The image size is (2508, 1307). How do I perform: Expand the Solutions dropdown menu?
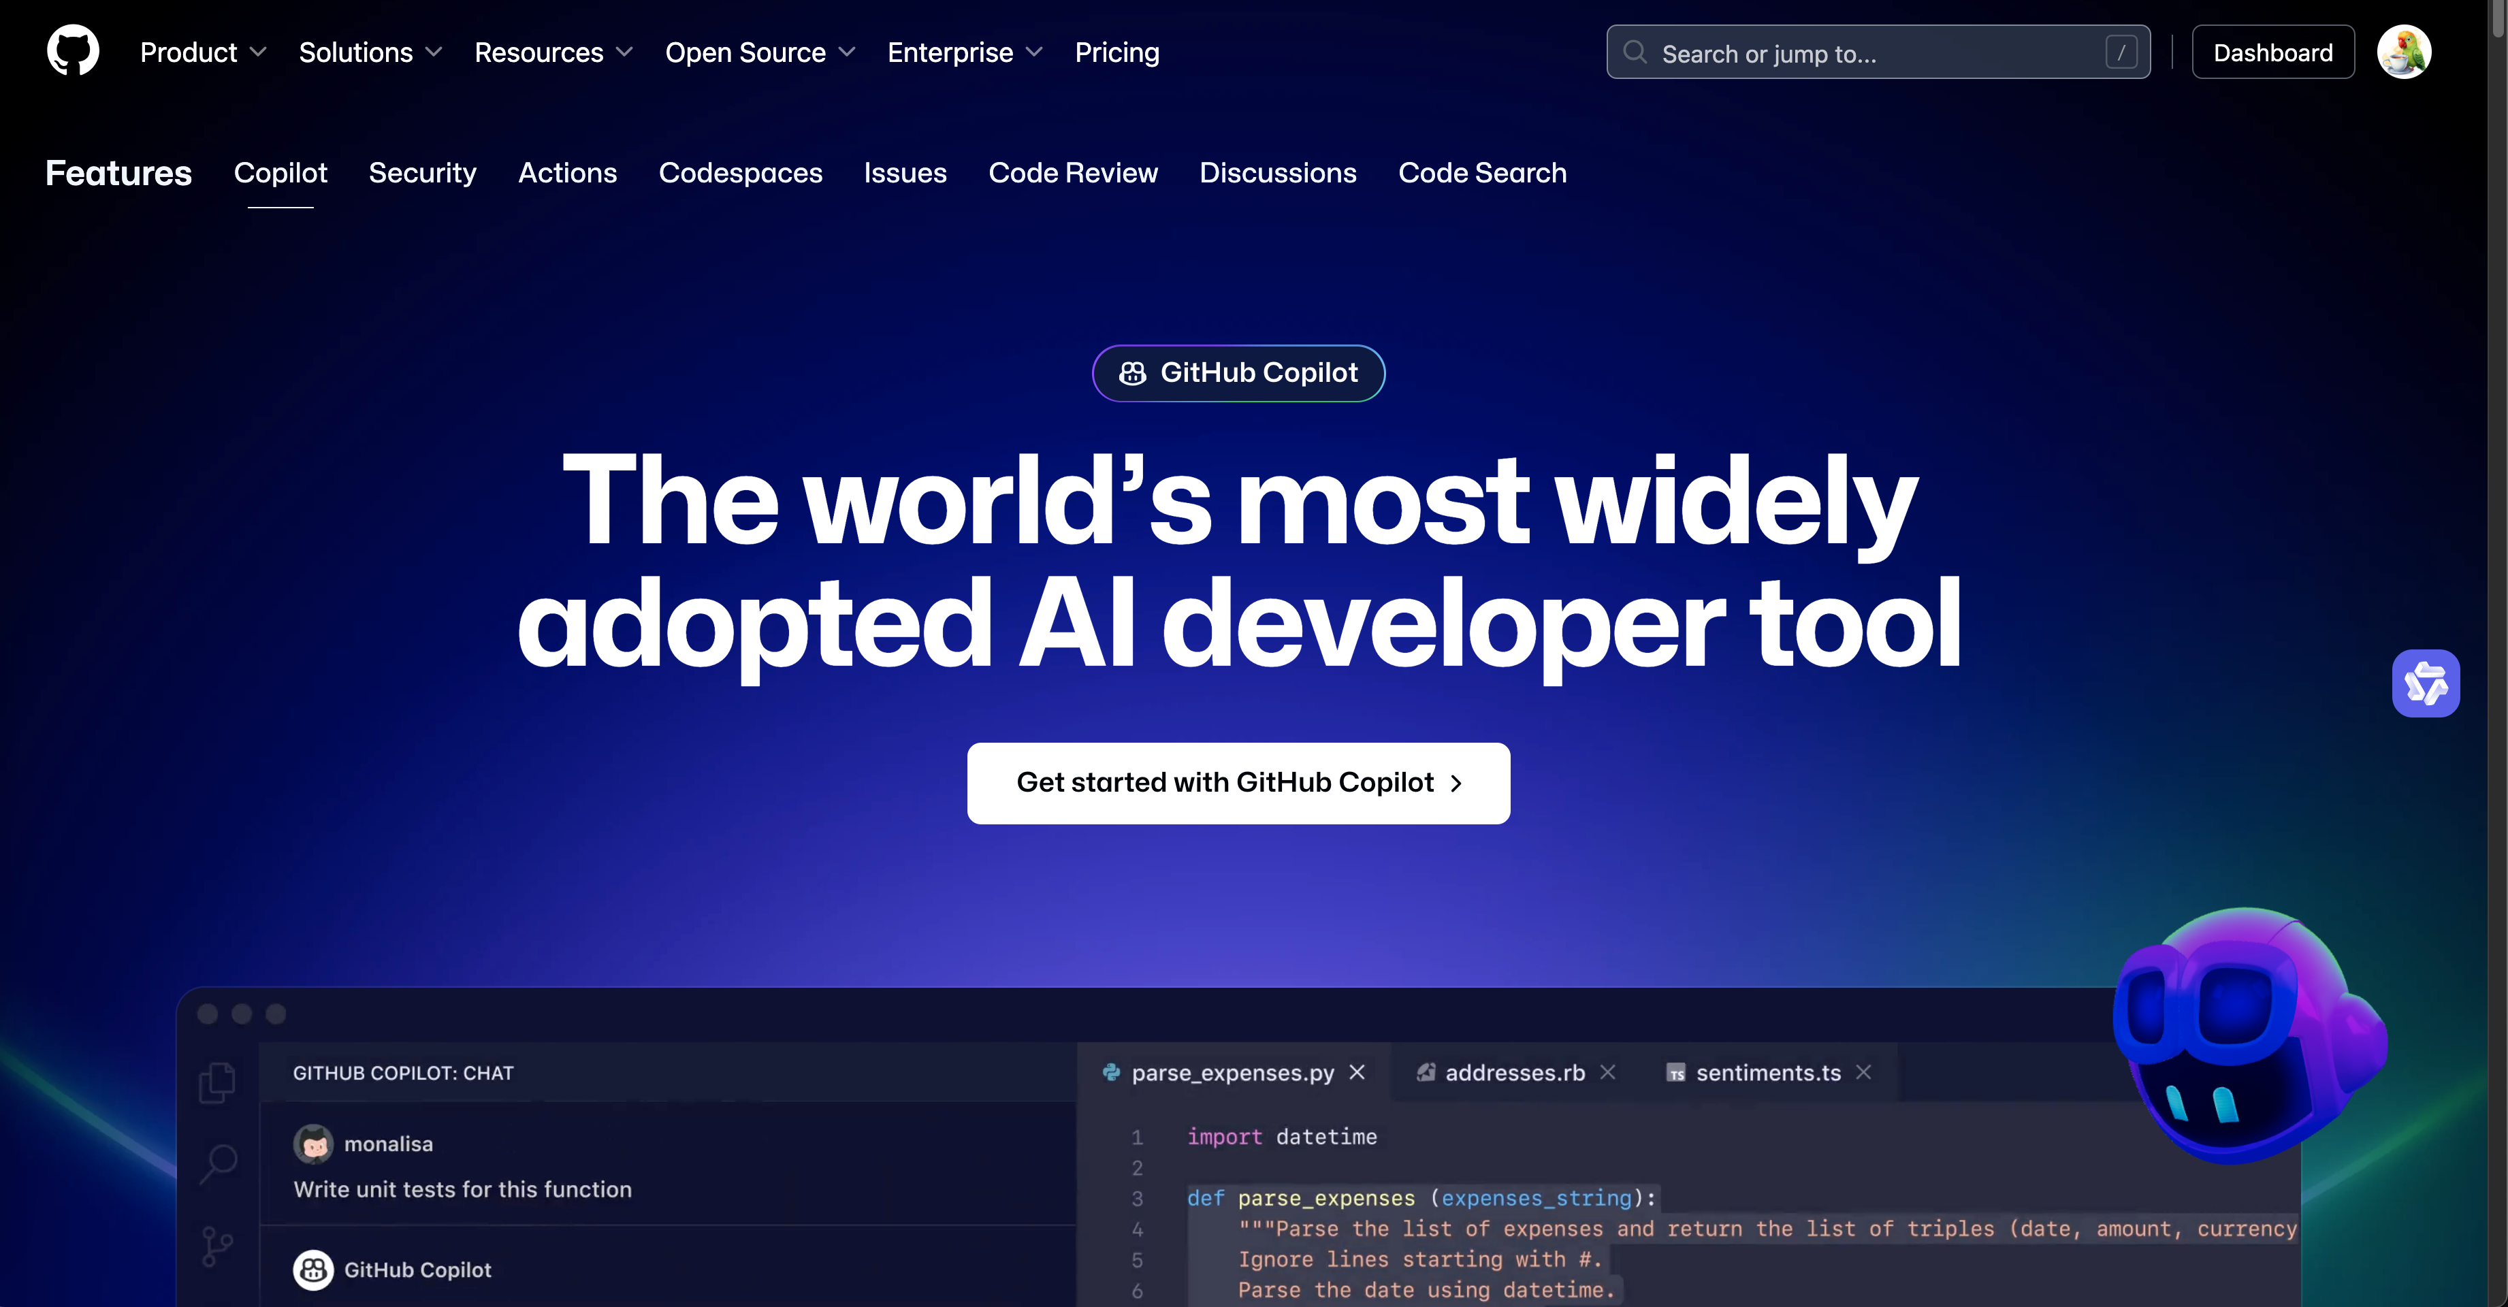pyautogui.click(x=370, y=52)
